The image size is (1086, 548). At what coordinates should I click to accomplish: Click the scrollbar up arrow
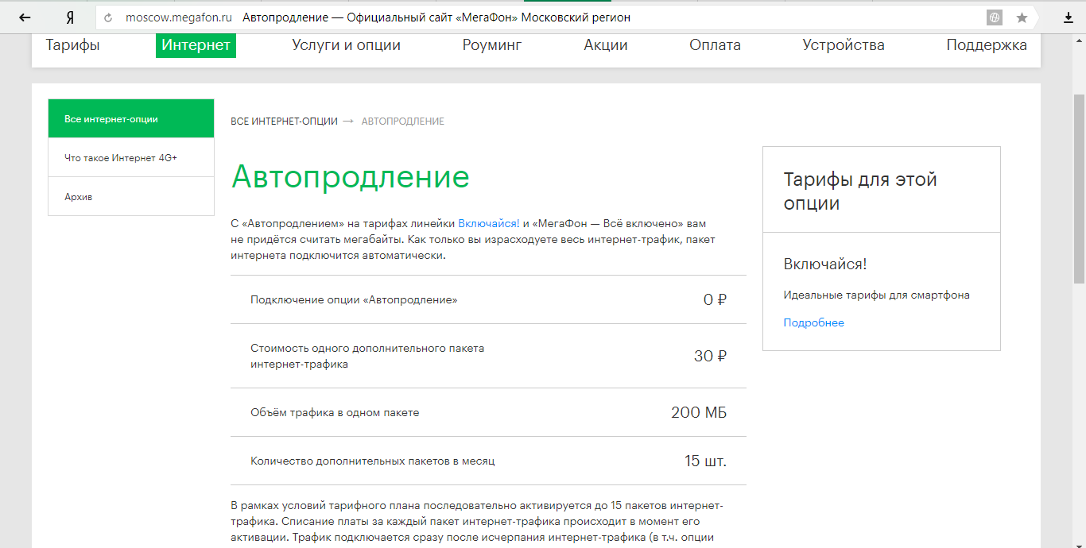[x=1079, y=41]
